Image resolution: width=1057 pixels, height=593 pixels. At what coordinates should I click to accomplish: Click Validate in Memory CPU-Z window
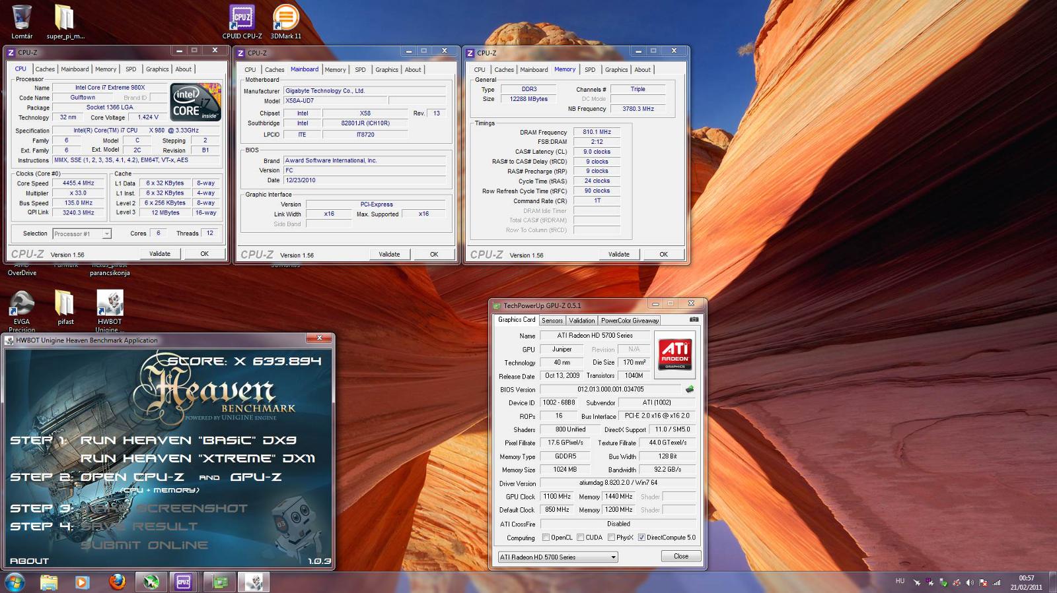[619, 255]
